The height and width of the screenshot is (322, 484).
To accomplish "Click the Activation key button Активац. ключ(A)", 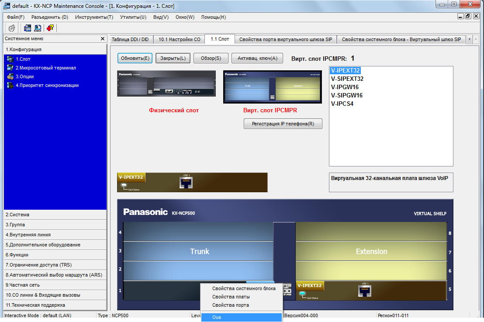I will coord(257,58).
